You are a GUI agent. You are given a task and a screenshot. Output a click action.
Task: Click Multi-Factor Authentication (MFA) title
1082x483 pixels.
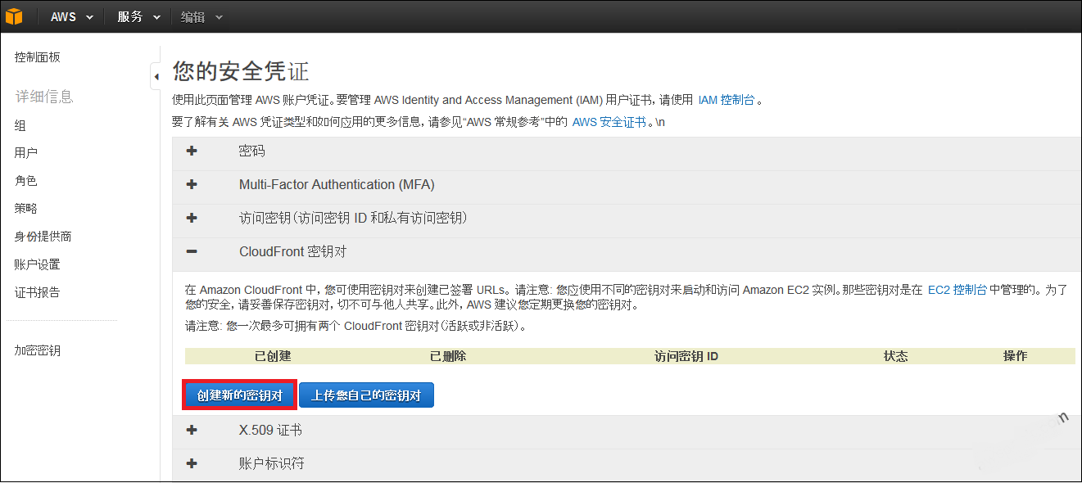click(x=337, y=185)
